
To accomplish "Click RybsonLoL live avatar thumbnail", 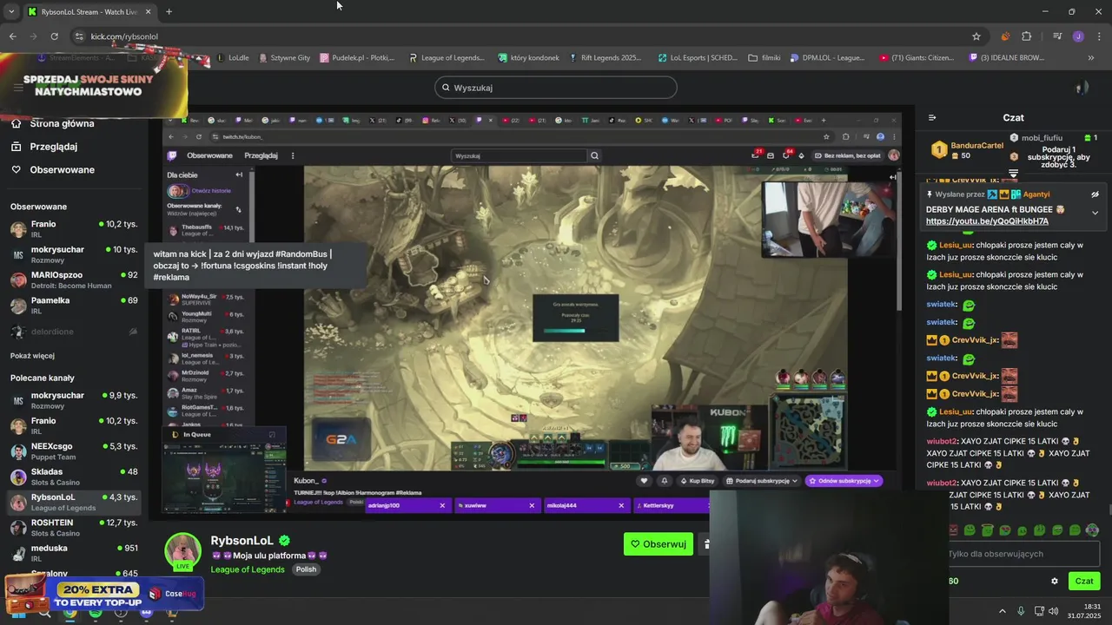I will point(183,552).
